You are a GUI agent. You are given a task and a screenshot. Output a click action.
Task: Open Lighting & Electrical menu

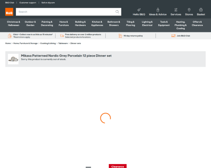pos(147,23)
